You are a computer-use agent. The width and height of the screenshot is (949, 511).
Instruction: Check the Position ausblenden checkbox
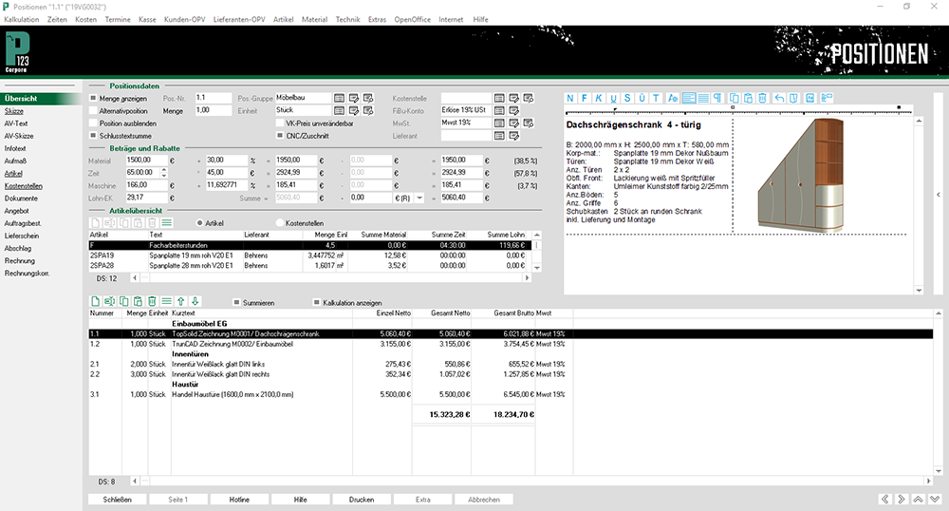click(x=93, y=123)
